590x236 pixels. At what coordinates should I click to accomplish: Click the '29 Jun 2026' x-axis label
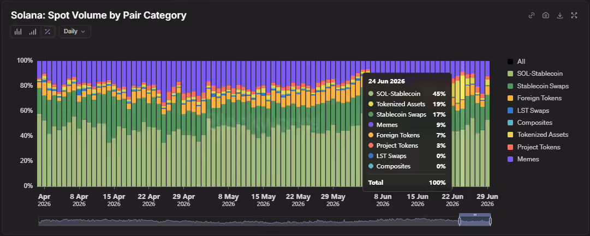click(487, 200)
